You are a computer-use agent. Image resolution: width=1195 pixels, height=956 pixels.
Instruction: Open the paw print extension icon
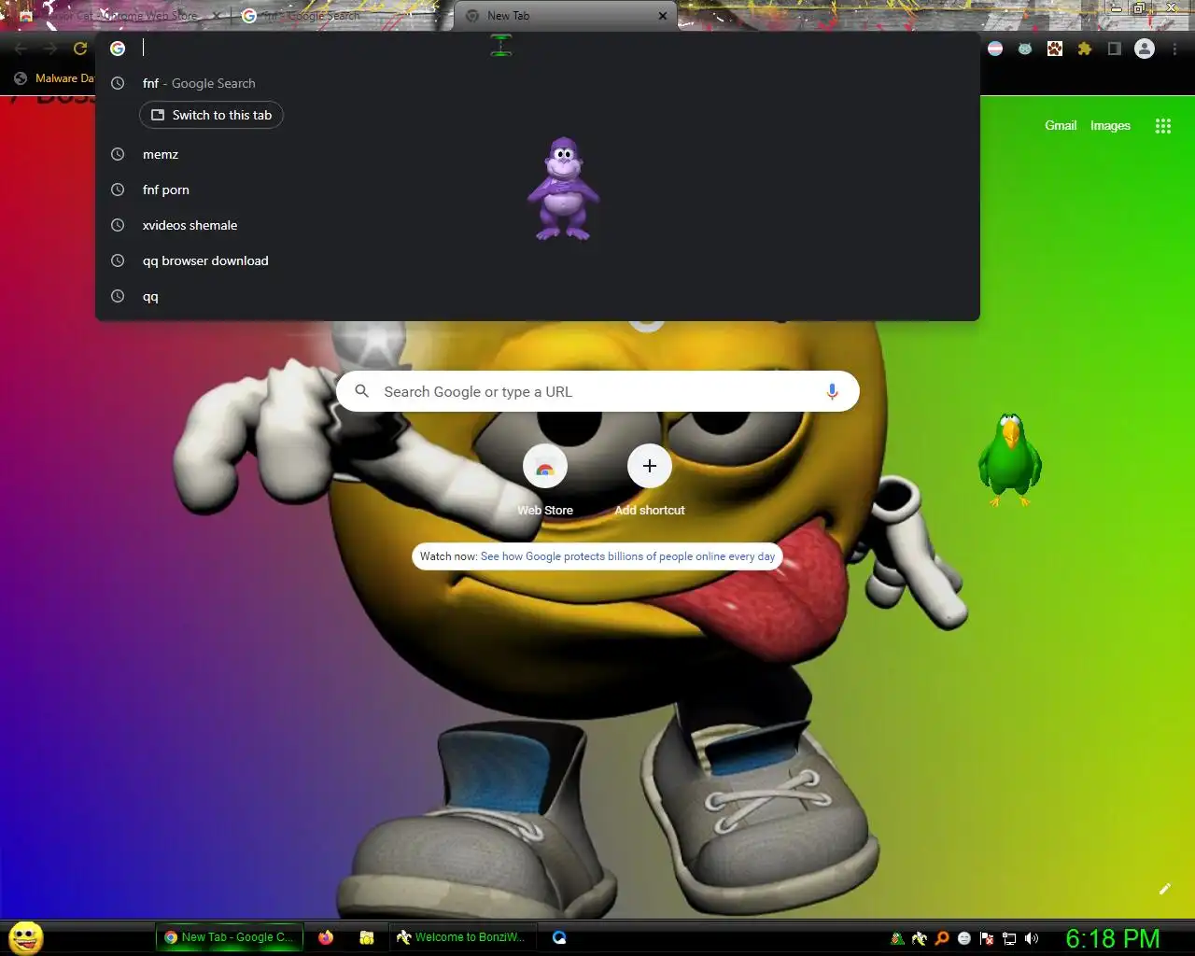[1055, 49]
